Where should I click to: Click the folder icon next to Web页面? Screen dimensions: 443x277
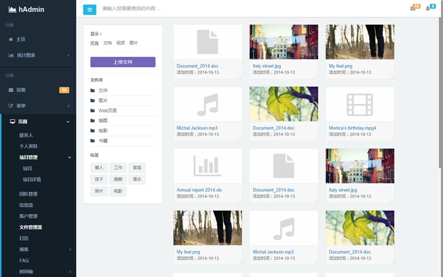tap(92, 110)
